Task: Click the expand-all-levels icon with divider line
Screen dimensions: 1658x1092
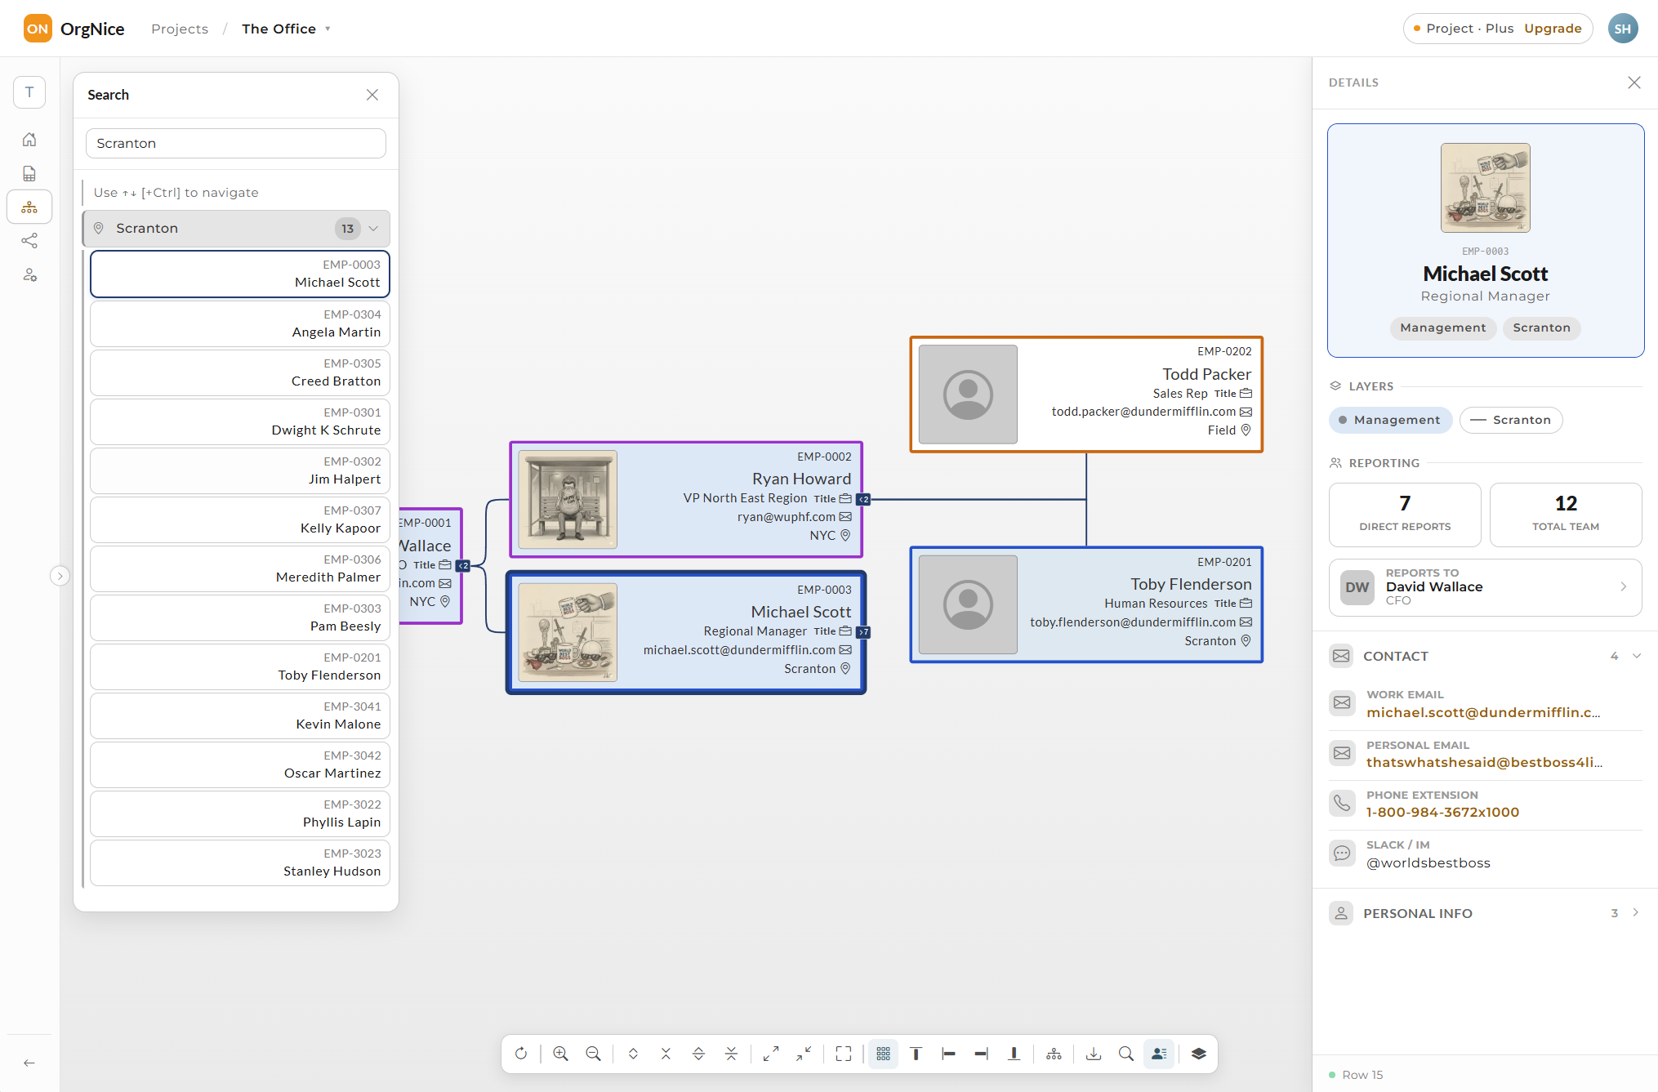Action: pos(698,1054)
